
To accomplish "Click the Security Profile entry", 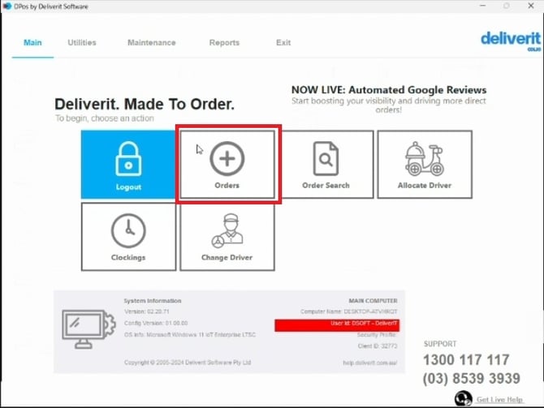I will point(377,335).
